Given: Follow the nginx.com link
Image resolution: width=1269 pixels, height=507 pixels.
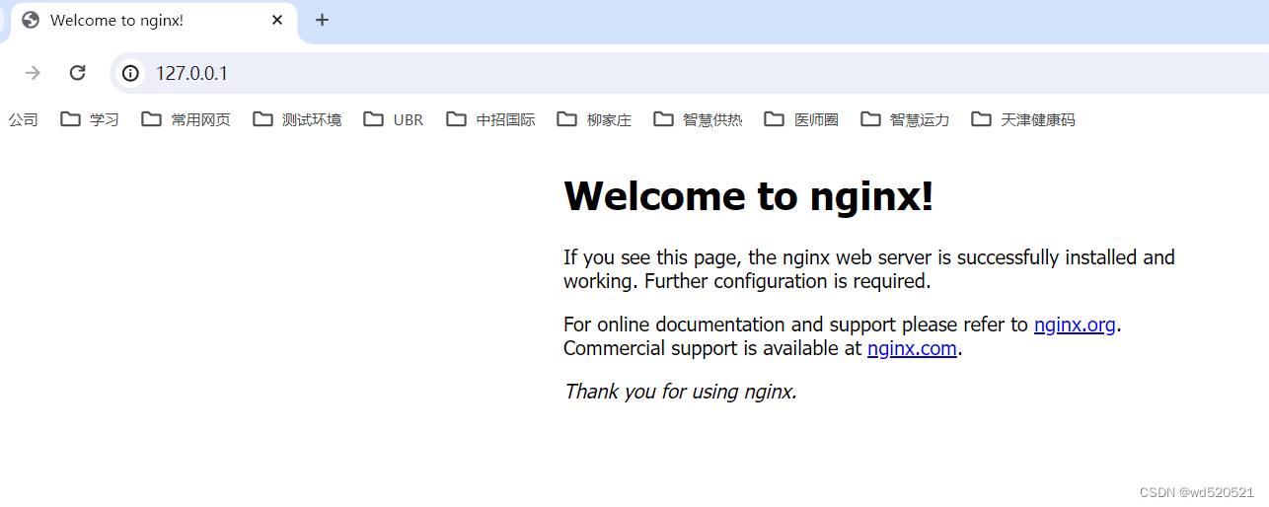Looking at the screenshot, I should pyautogui.click(x=912, y=348).
